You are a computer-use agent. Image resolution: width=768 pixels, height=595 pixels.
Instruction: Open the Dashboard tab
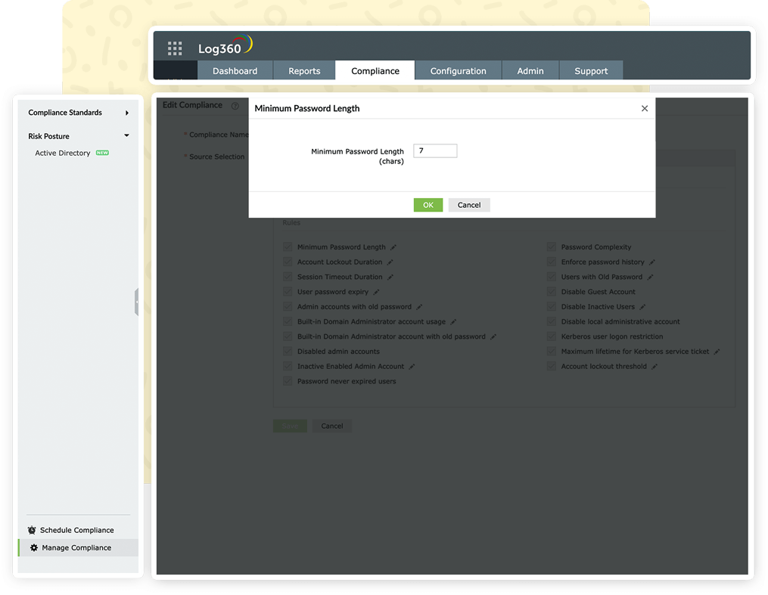235,70
